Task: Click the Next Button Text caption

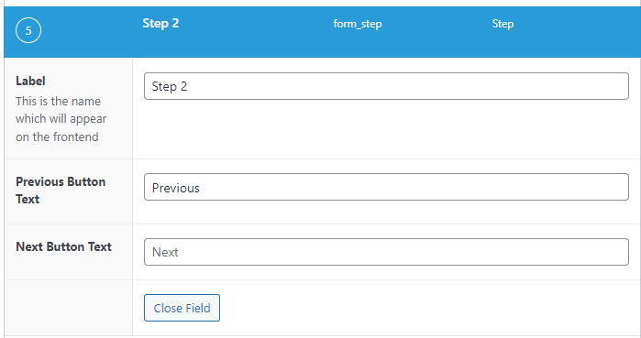Action: tap(64, 246)
